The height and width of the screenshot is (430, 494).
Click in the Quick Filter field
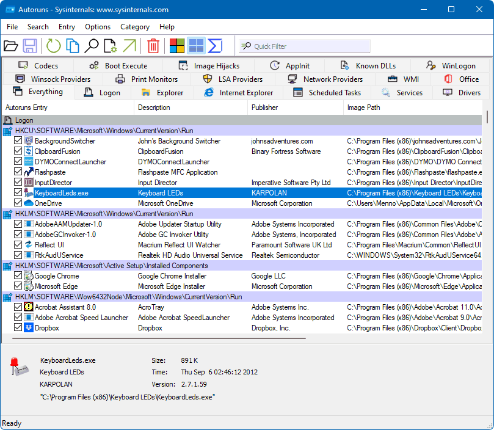304,46
